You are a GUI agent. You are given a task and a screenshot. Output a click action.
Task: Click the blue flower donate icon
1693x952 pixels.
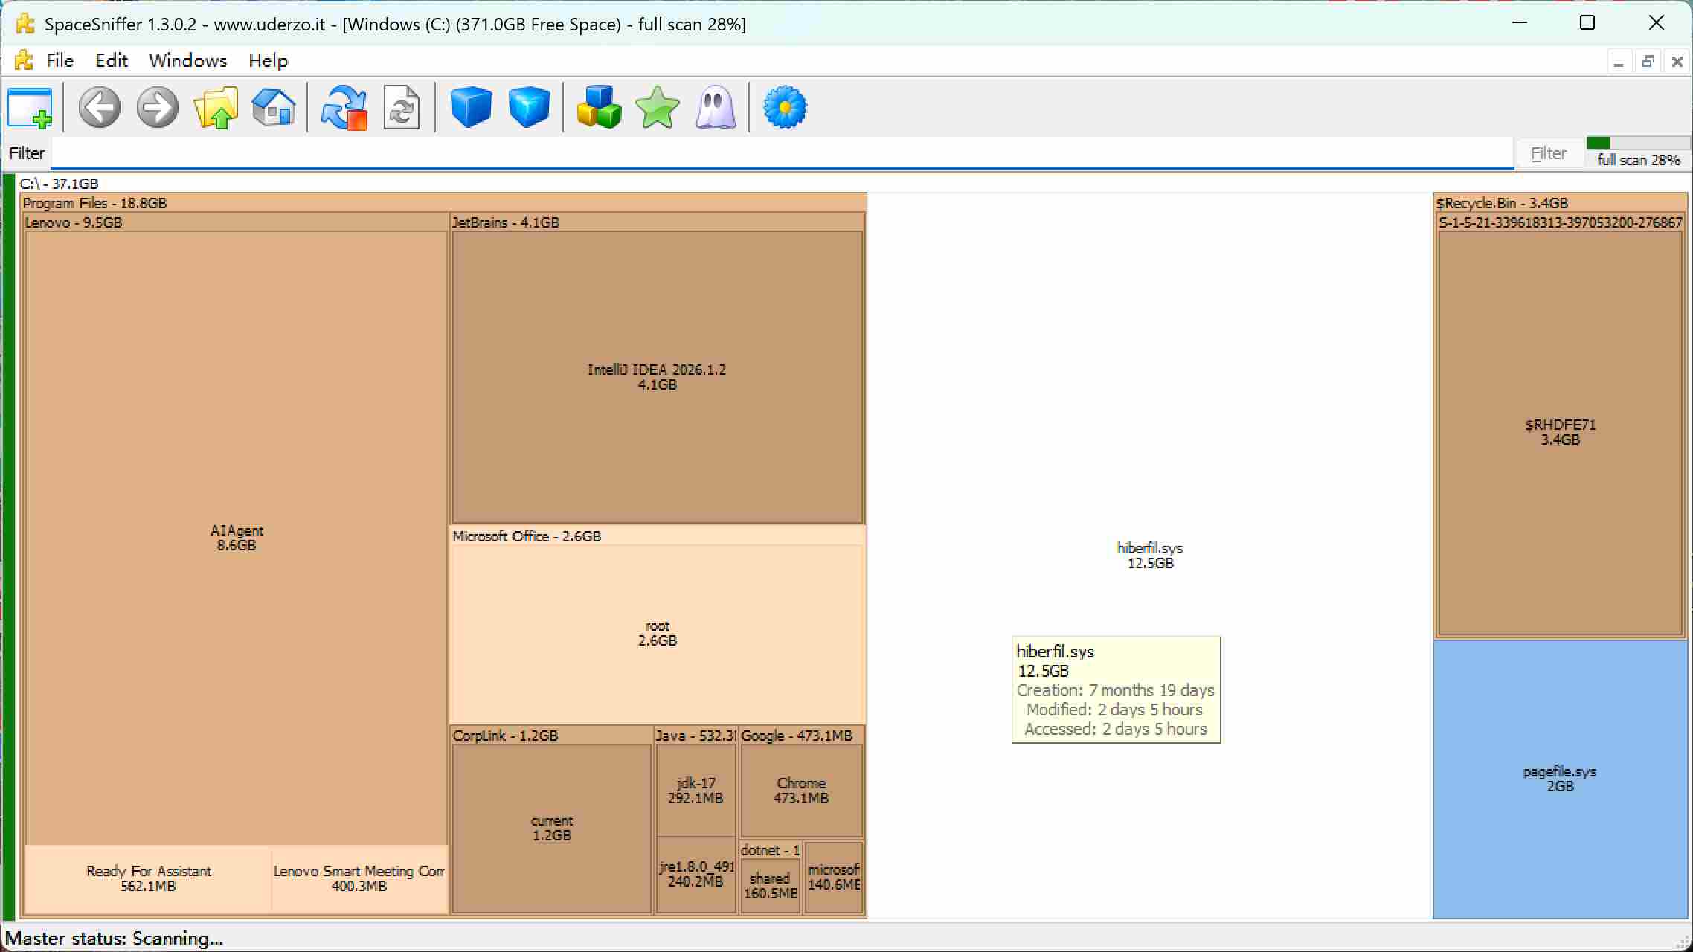tap(785, 108)
